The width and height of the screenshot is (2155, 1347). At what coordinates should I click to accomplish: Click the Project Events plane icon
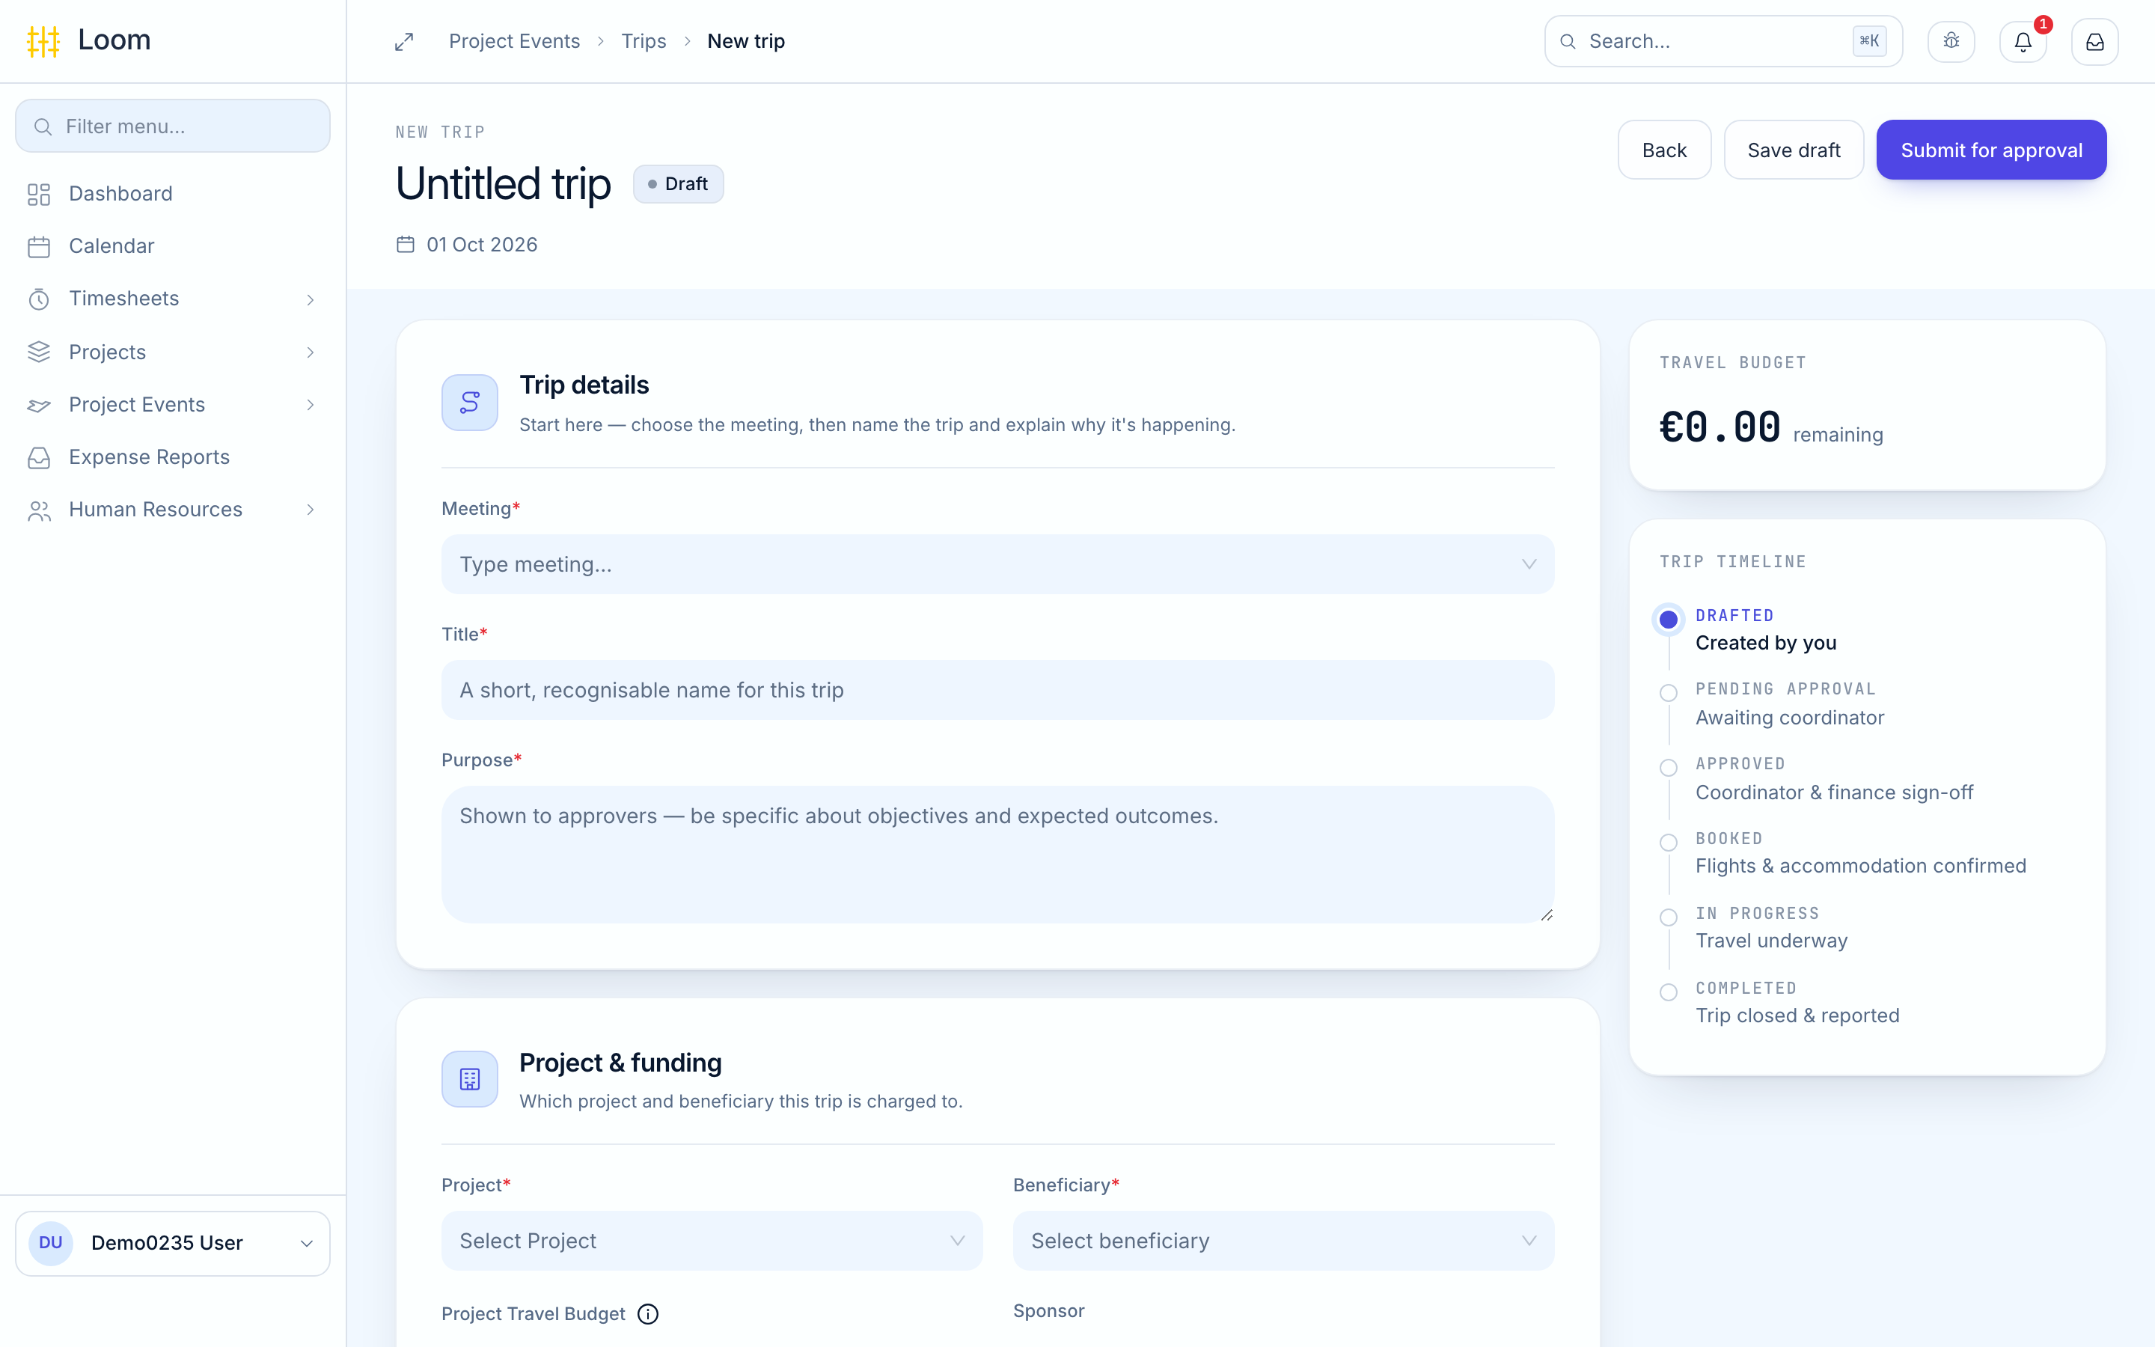pos(39,406)
